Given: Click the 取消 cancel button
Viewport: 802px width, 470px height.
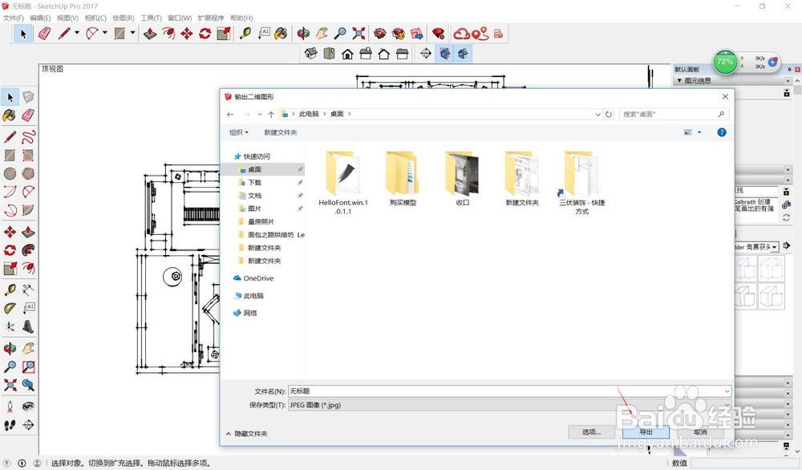Looking at the screenshot, I should 700,432.
